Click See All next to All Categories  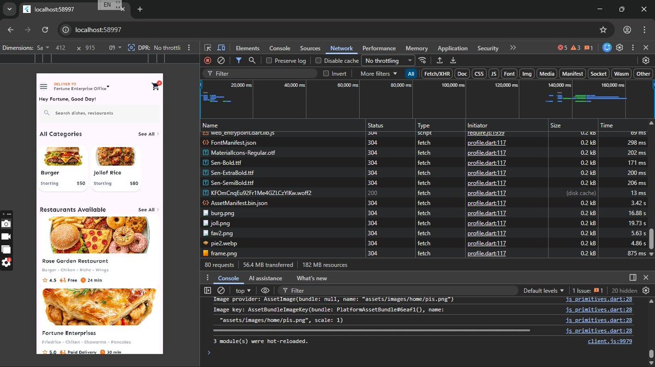tap(148, 134)
